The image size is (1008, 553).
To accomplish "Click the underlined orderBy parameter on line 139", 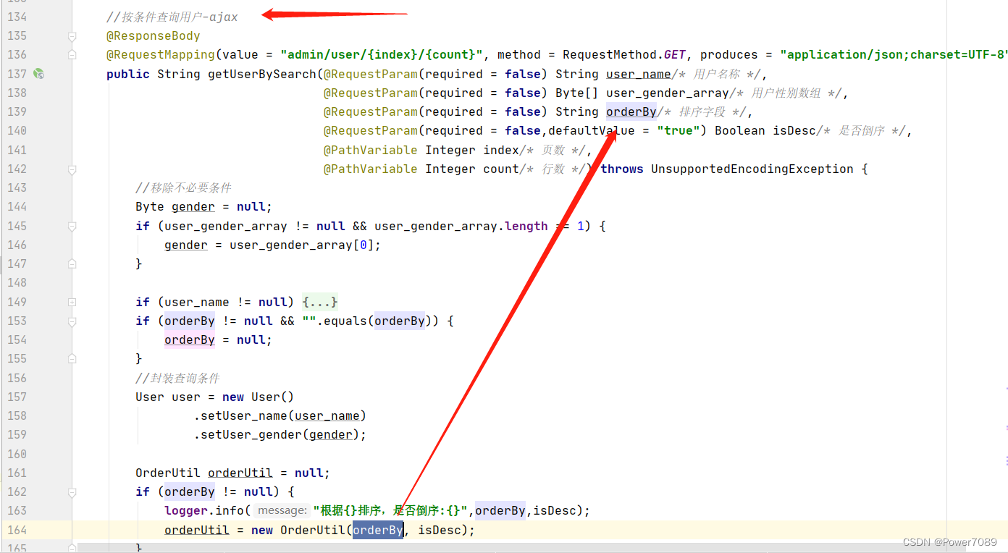I will (x=631, y=111).
